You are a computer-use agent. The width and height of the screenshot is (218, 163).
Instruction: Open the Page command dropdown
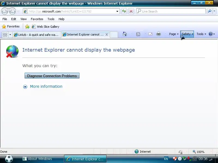[x=174, y=34]
